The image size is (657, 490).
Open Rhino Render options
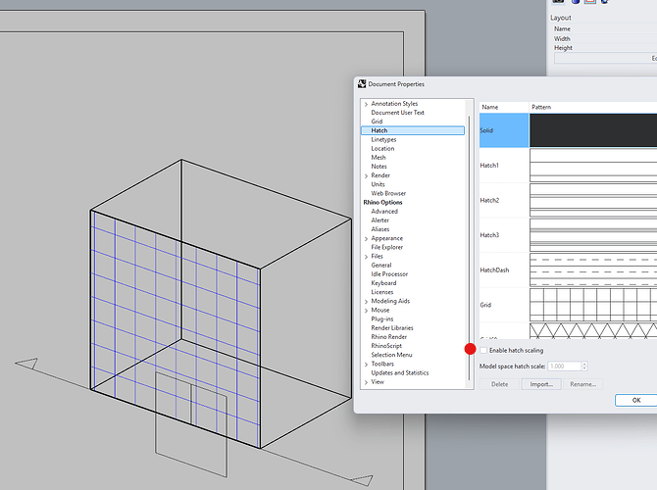tap(389, 337)
